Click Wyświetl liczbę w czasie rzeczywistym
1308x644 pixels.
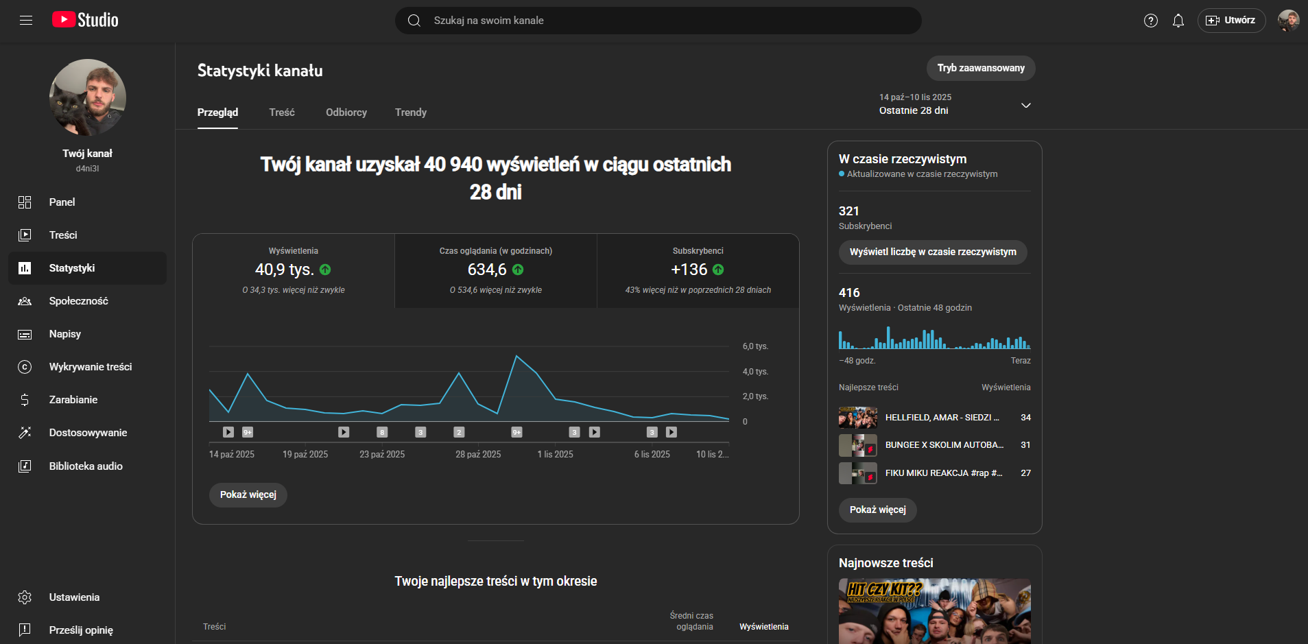(932, 252)
